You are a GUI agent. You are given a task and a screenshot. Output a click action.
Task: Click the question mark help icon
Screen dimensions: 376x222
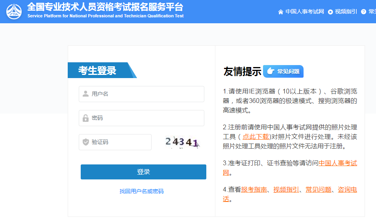coord(363,12)
